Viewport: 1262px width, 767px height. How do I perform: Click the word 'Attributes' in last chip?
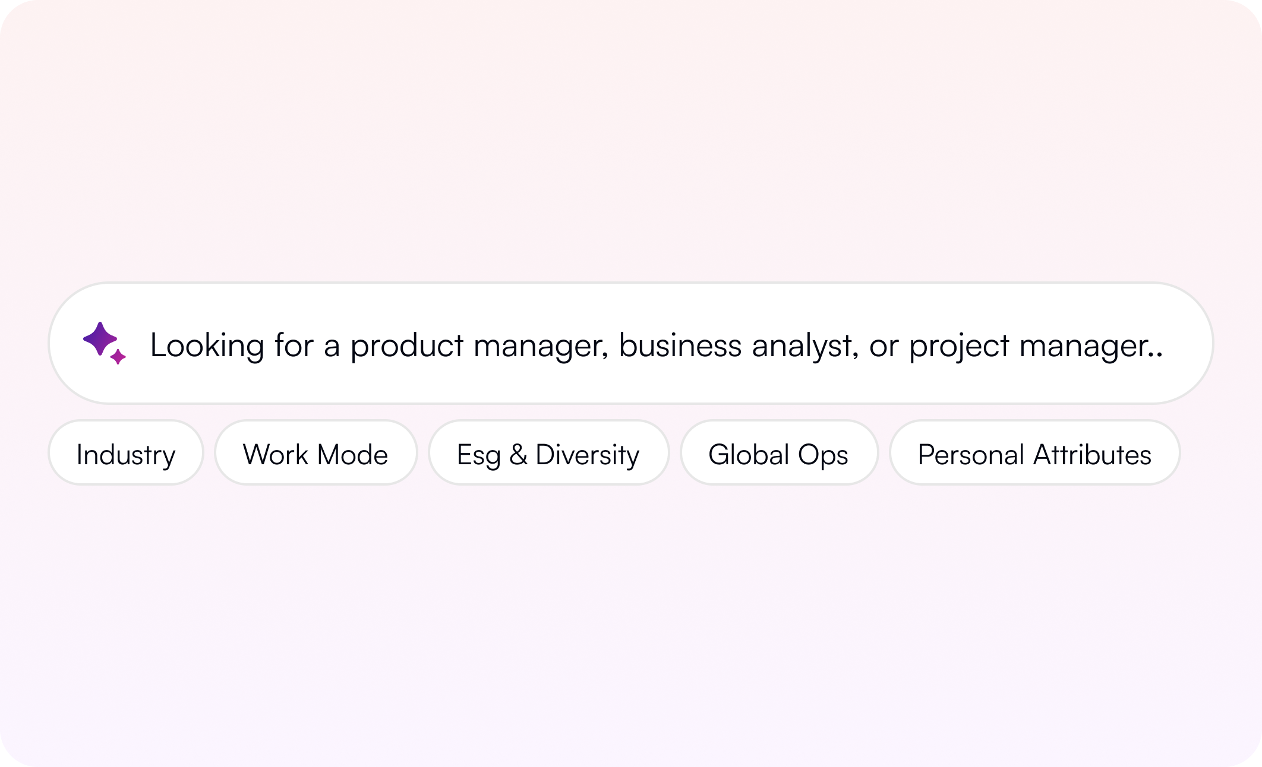click(1093, 455)
